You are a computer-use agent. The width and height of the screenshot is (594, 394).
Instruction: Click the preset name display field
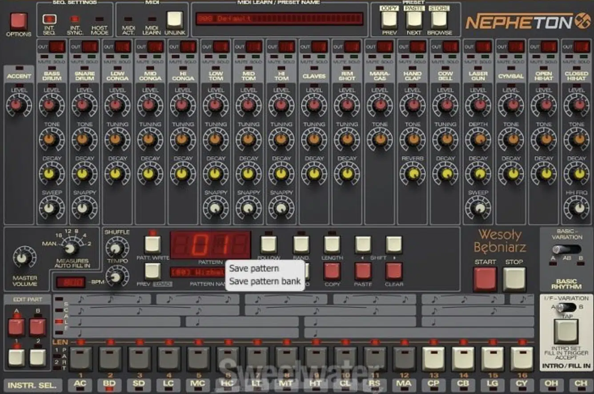pyautogui.click(x=280, y=19)
